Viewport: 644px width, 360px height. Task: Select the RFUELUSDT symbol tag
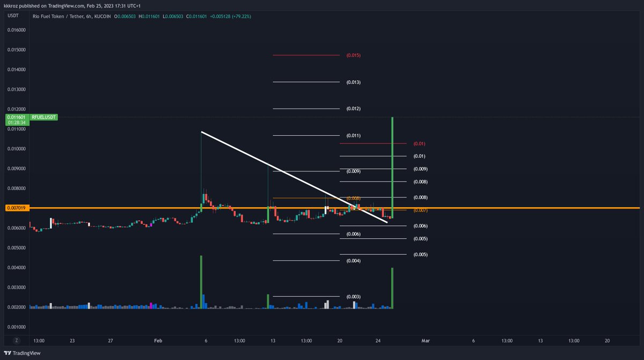click(x=44, y=116)
